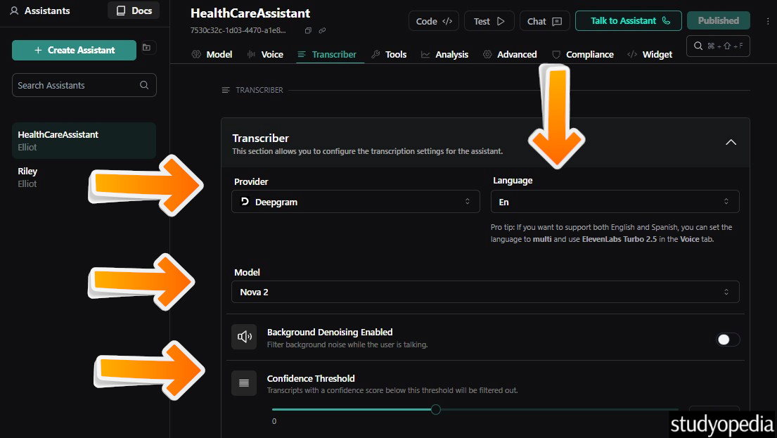This screenshot has height=438, width=777.
Task: Adjust the Confidence Threshold slider
Action: pyautogui.click(x=435, y=409)
